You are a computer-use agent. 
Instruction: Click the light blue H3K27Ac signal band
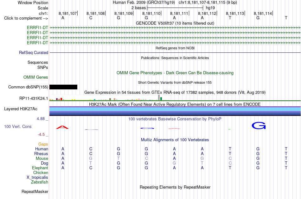(x=175, y=109)
